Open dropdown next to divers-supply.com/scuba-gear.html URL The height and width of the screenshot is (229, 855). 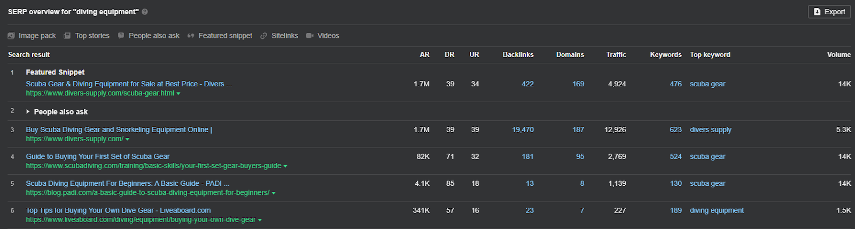pos(178,94)
